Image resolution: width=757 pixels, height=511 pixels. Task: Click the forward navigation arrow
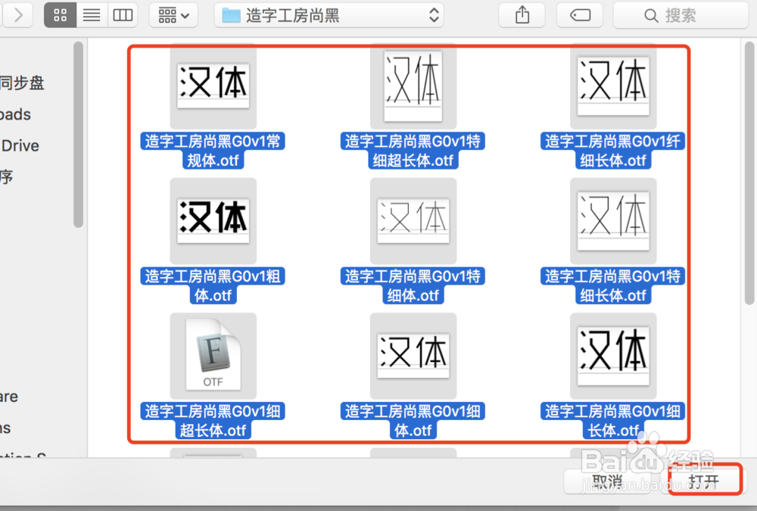pos(17,14)
